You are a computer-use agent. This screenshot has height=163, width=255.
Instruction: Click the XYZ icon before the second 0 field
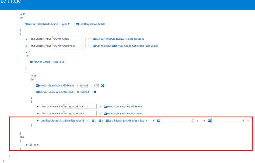(209, 120)
